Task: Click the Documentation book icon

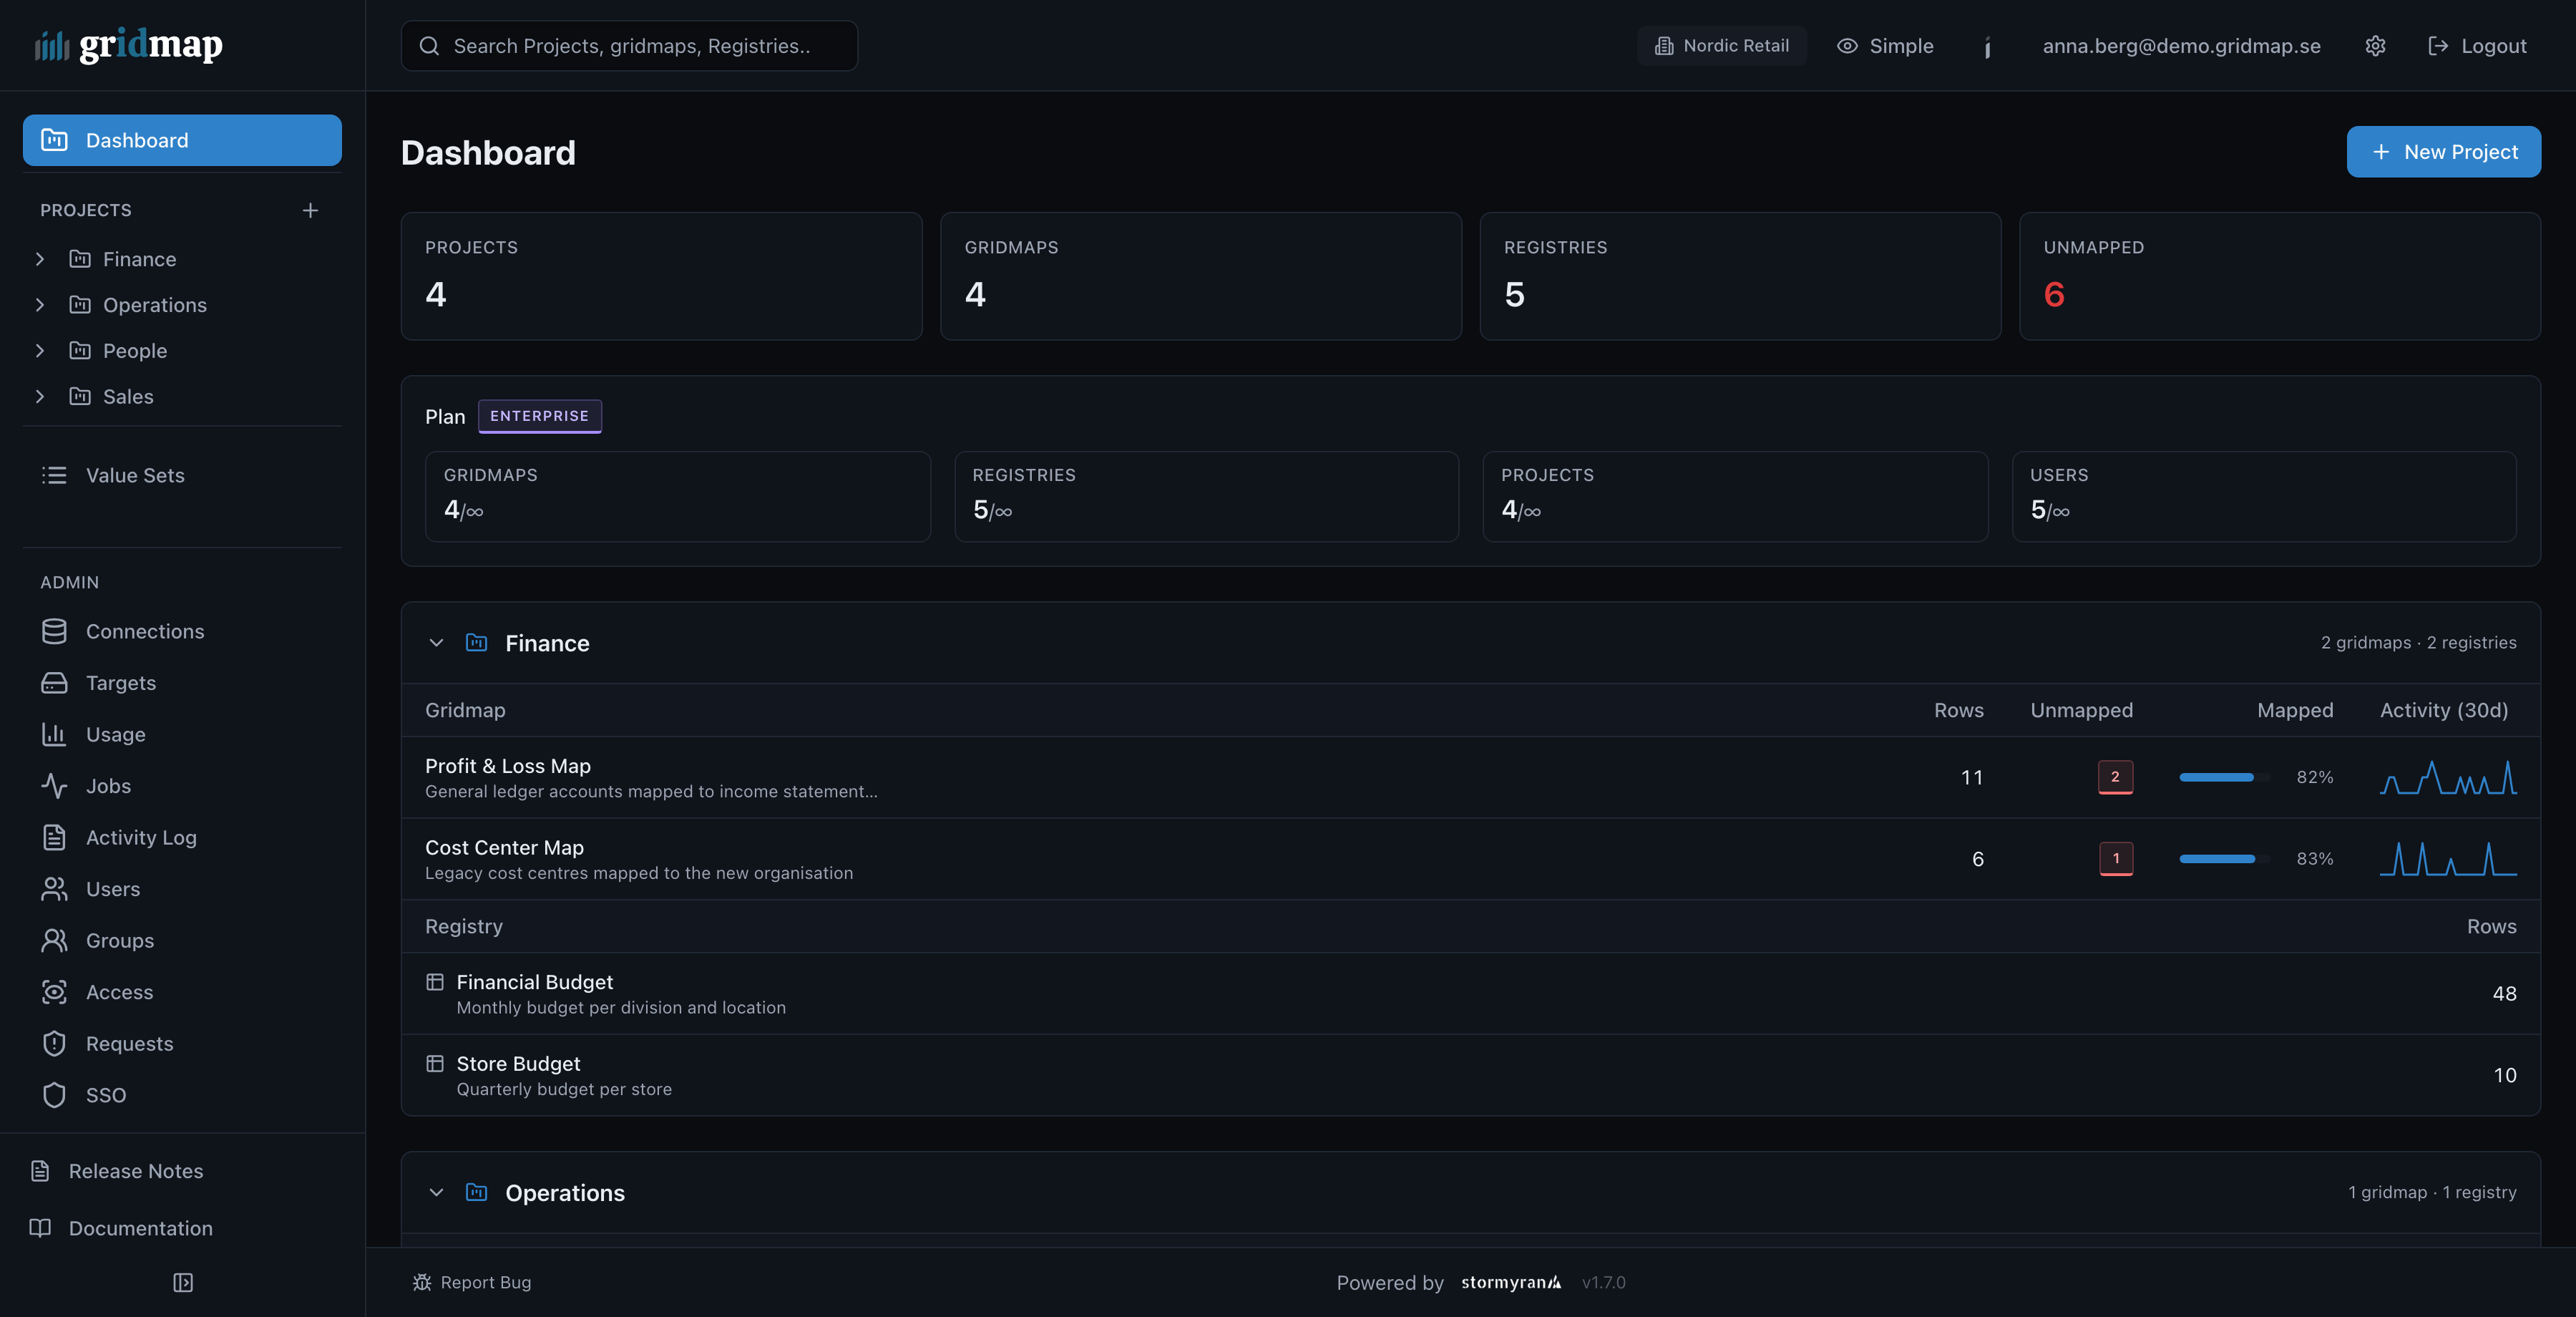Action: 40,1228
